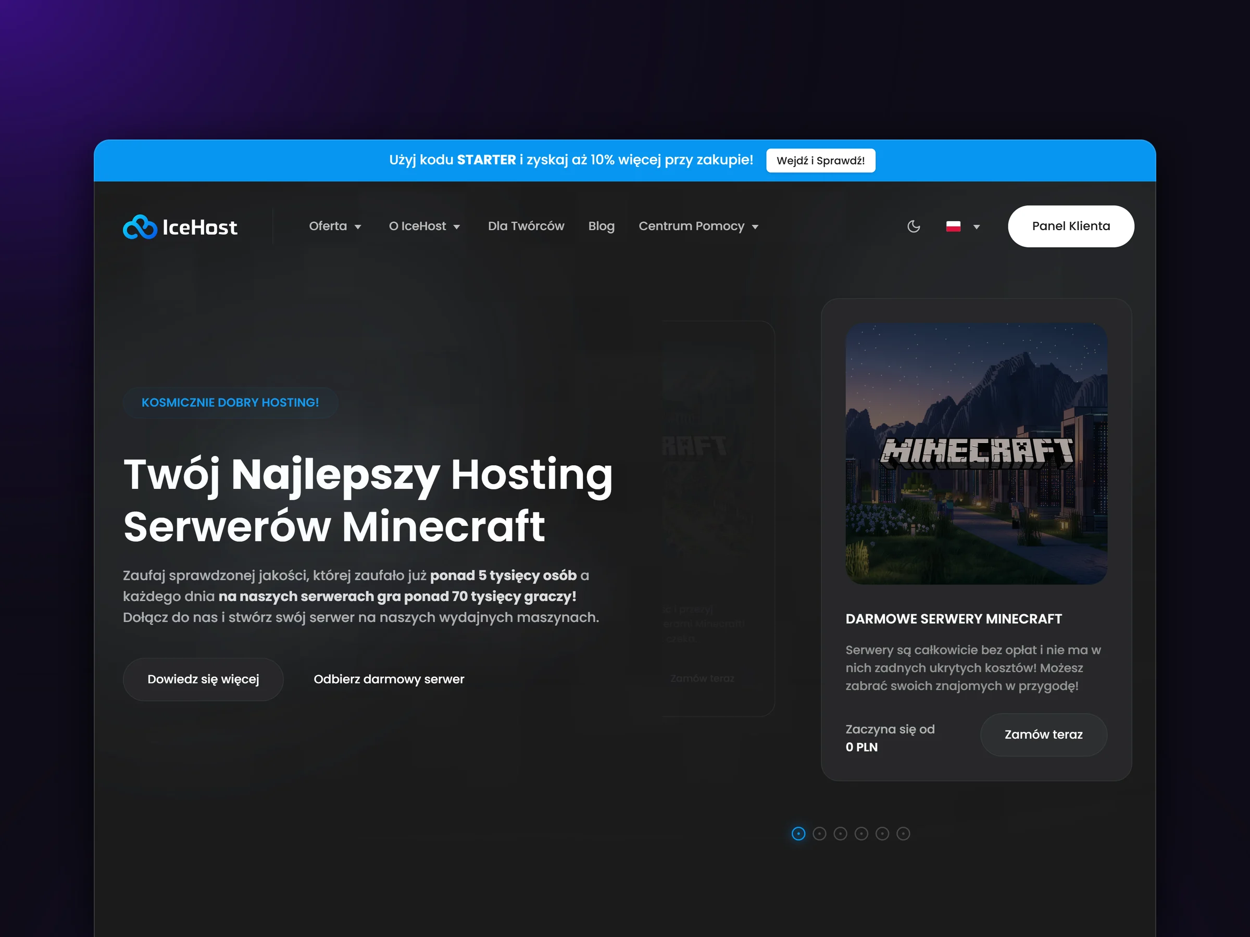
Task: Click DARMOWE SERWERY MINECRAFT card title
Action: pyautogui.click(x=953, y=618)
